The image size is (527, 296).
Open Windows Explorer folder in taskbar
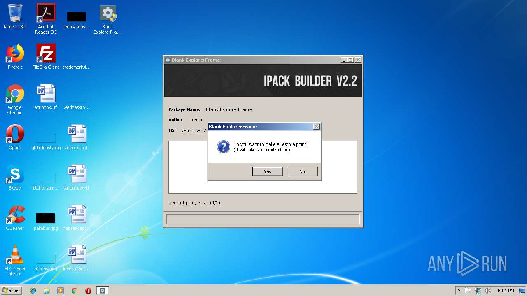tap(47, 291)
